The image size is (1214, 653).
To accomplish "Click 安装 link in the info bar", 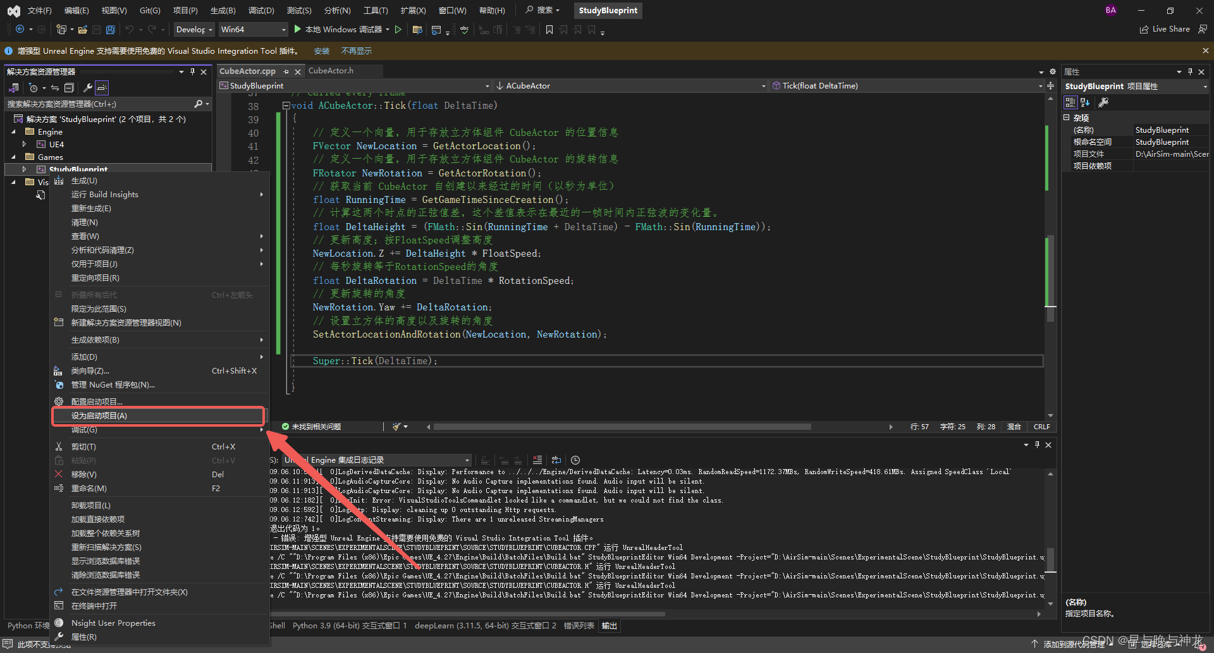I will point(322,51).
